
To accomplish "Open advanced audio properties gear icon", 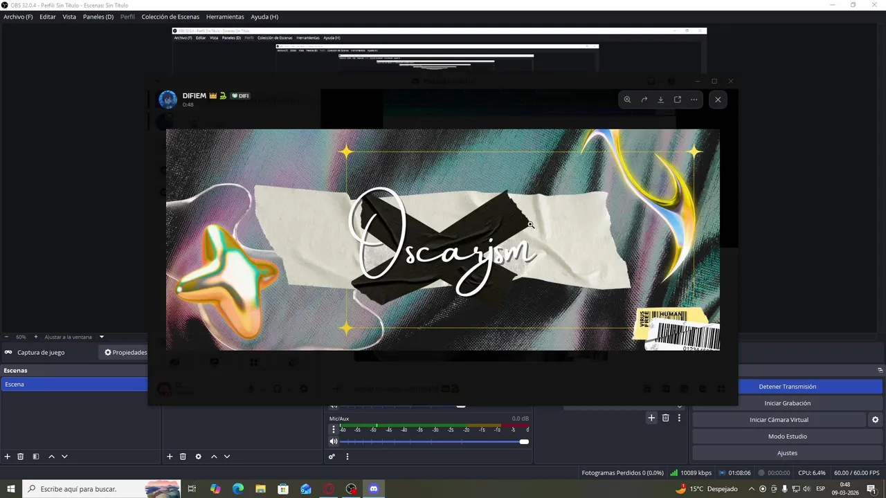I will click(332, 456).
